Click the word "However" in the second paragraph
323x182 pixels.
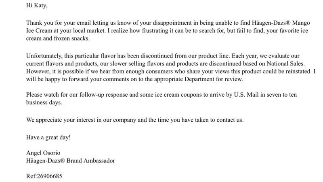click(x=38, y=71)
